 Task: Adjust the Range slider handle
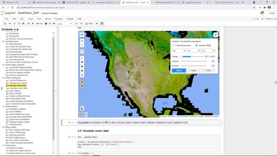(x=192, y=57)
